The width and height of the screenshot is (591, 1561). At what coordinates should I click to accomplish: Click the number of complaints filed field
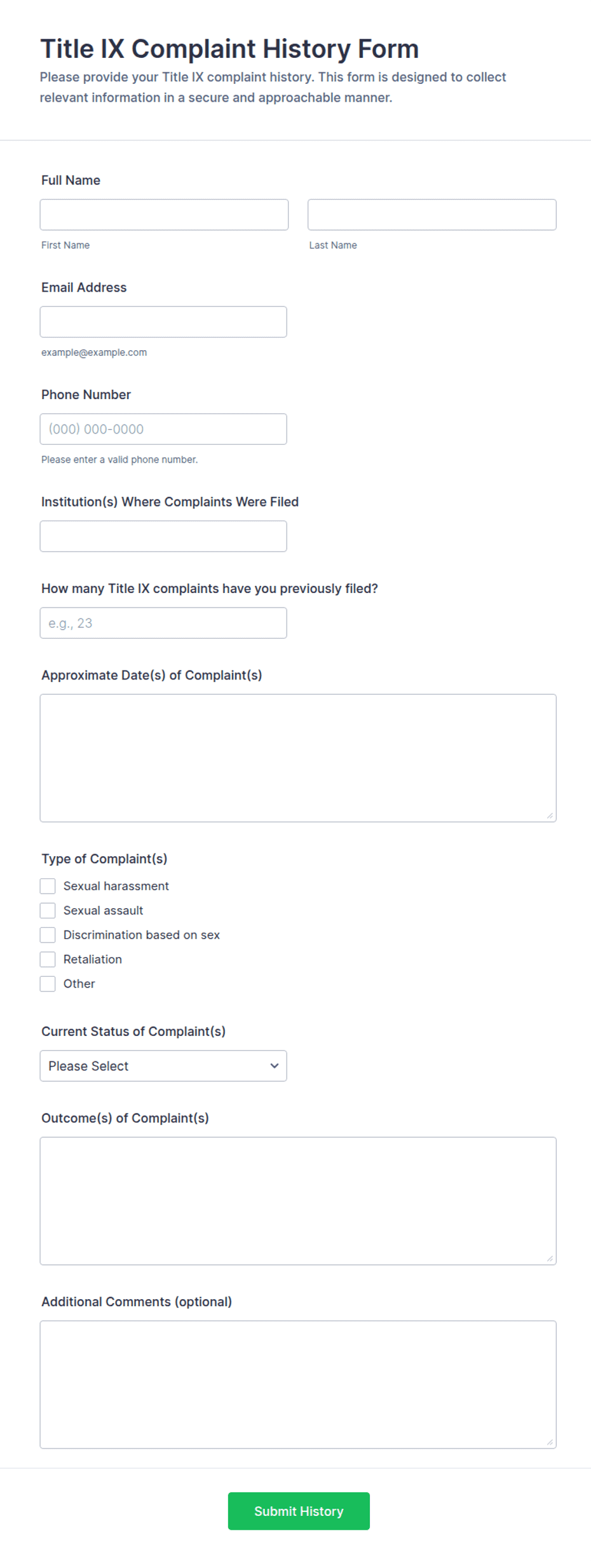click(x=163, y=623)
